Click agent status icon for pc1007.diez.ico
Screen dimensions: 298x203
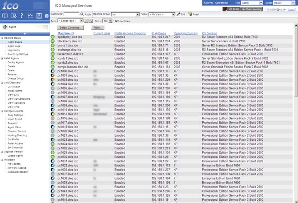tap(53, 97)
